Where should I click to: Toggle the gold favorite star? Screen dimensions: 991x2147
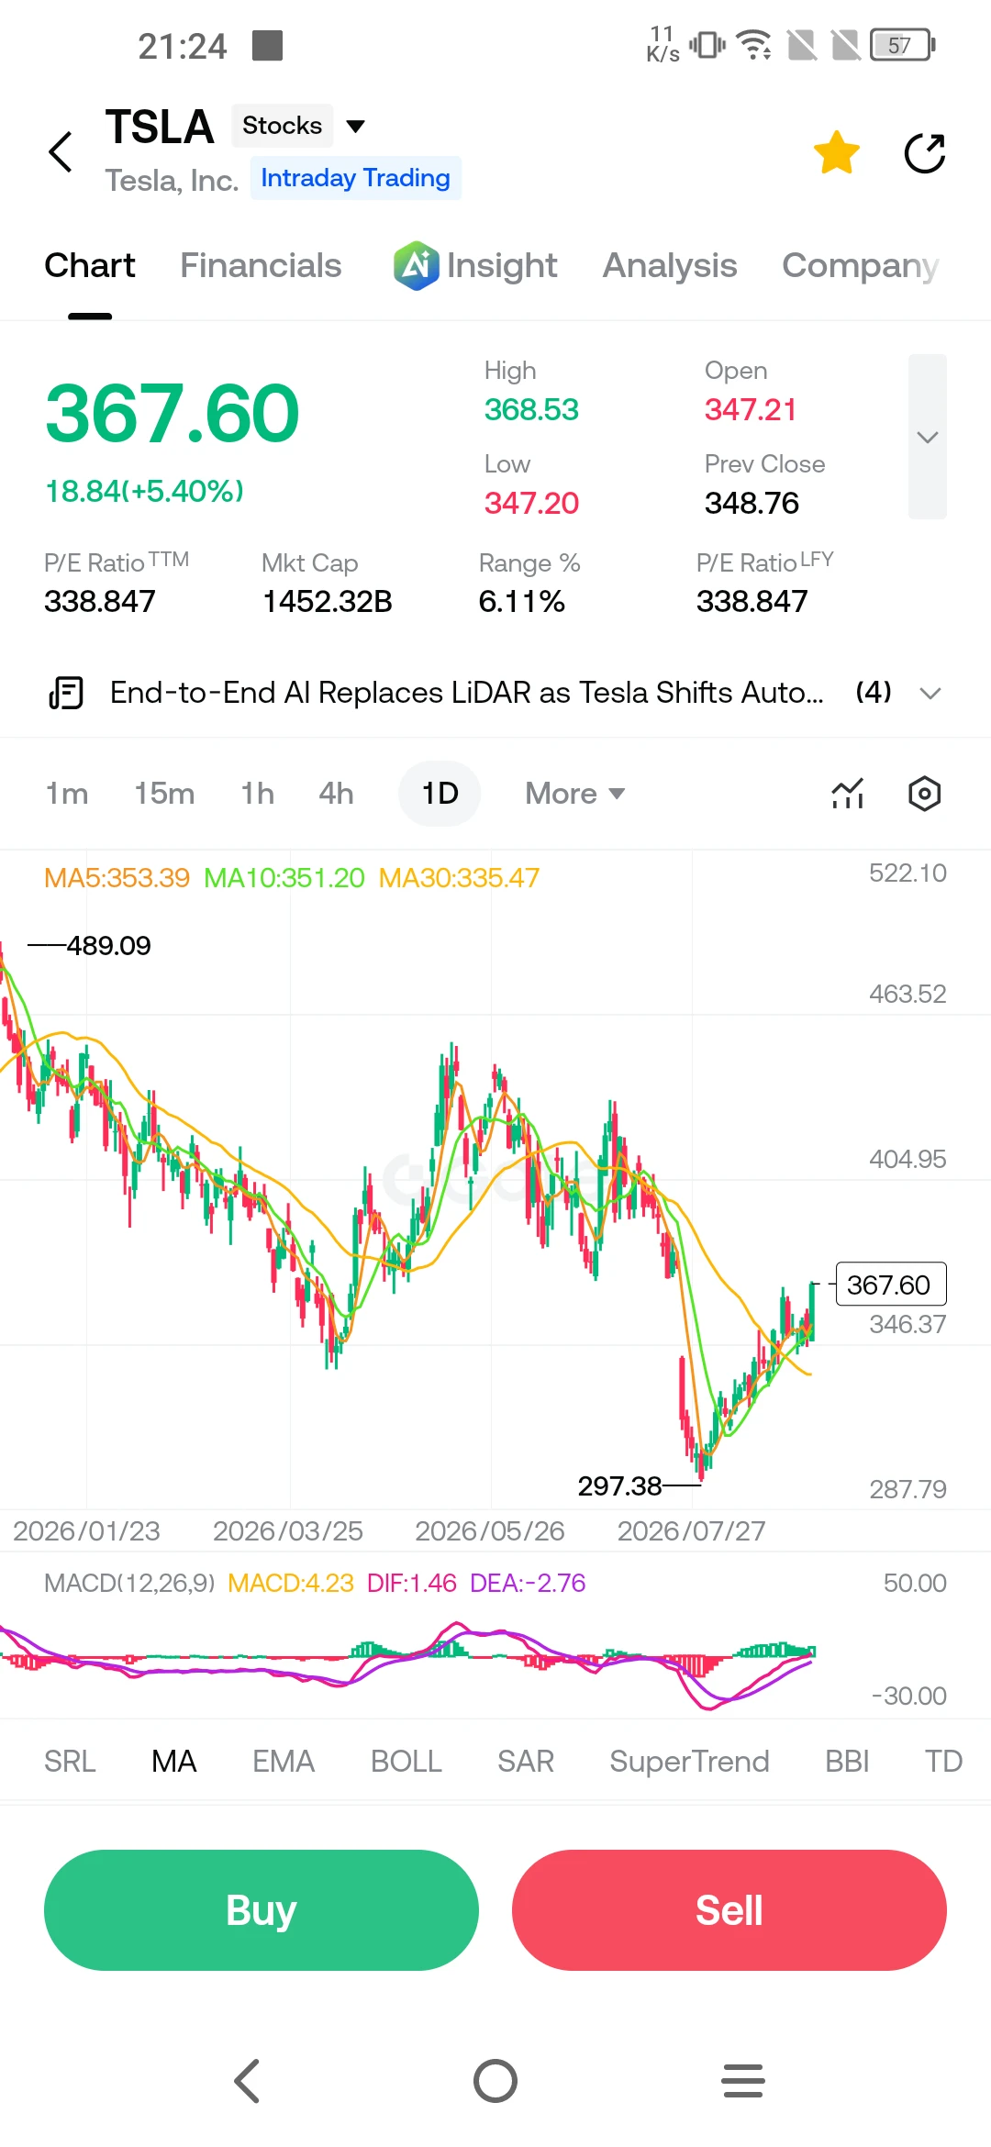837,152
